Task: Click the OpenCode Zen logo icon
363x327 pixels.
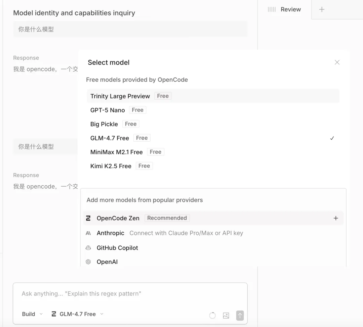Action: coord(88,218)
